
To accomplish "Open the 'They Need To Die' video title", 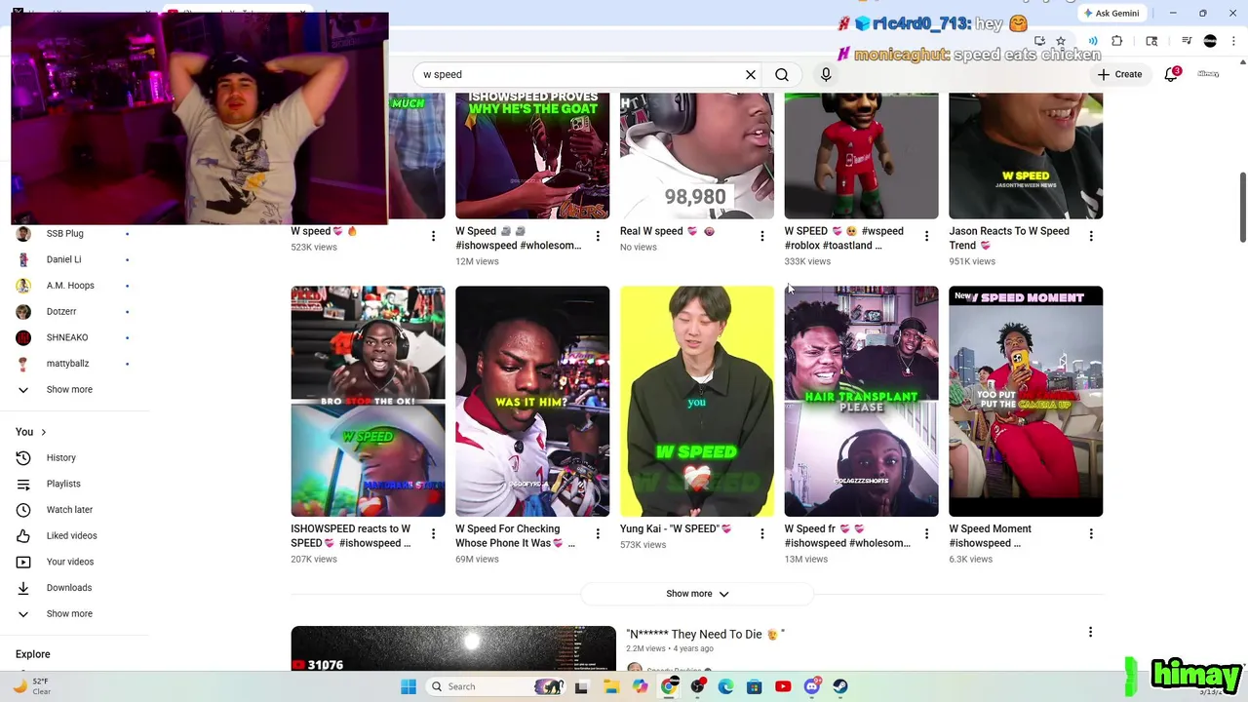I will click(x=705, y=634).
